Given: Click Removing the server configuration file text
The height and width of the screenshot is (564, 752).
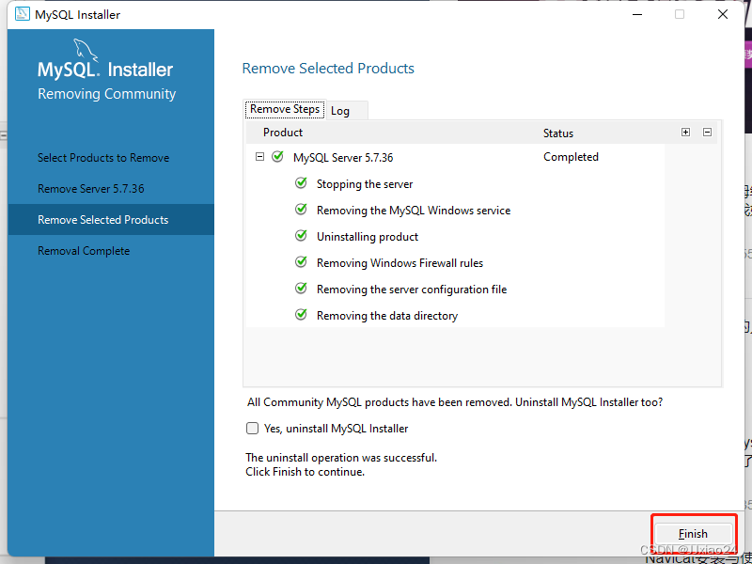Looking at the screenshot, I should pos(412,290).
